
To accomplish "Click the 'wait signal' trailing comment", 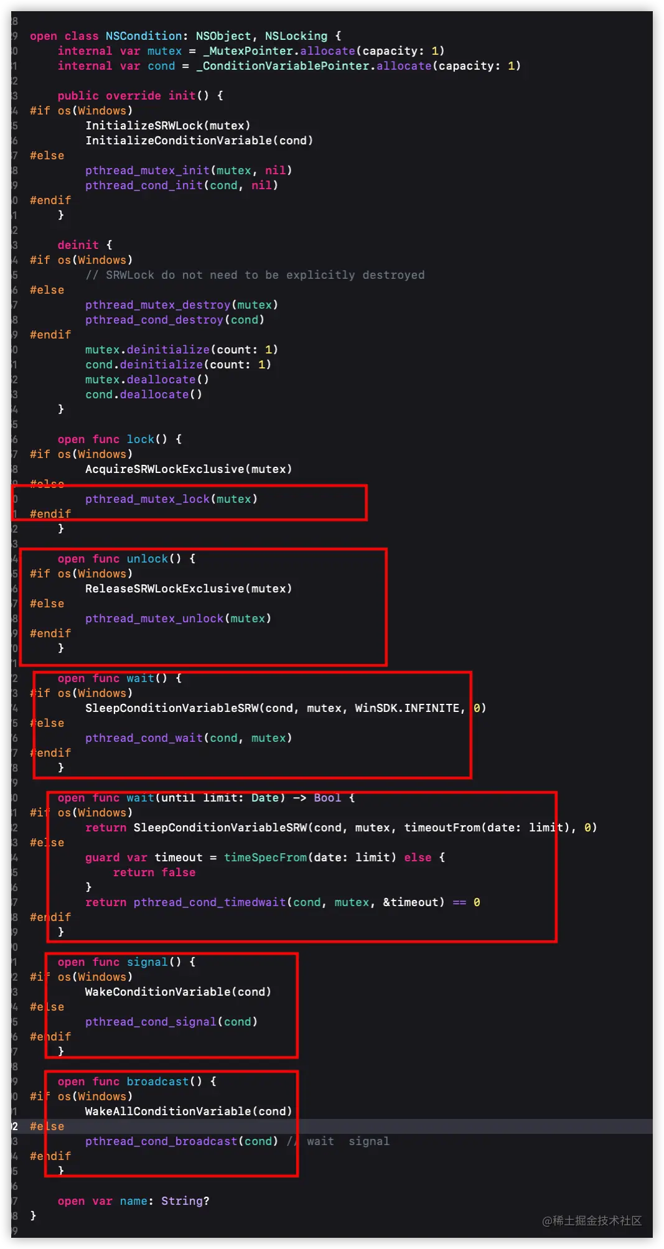I will (338, 1141).
